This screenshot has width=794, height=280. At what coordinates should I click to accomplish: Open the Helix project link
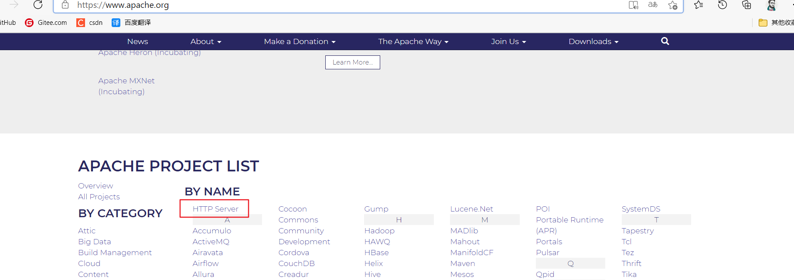[374, 263]
